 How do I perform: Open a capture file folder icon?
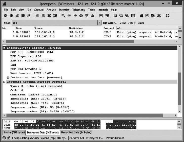pos(37,16)
